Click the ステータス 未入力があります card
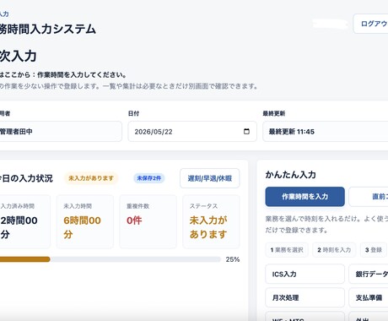388x321 pixels. point(211,221)
